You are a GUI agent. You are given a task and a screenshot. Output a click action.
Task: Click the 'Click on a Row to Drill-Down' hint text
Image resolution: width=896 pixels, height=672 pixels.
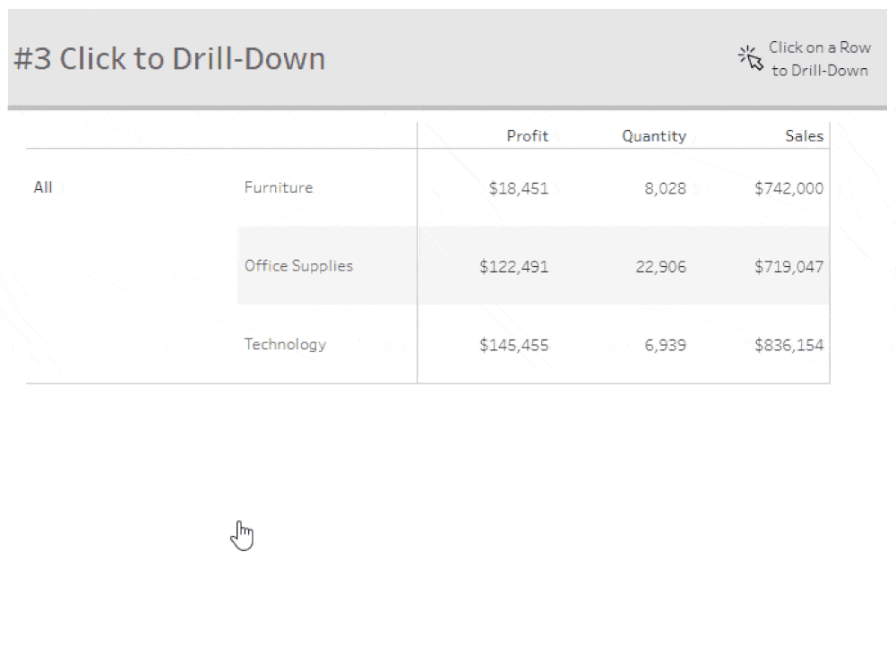pyautogui.click(x=820, y=59)
